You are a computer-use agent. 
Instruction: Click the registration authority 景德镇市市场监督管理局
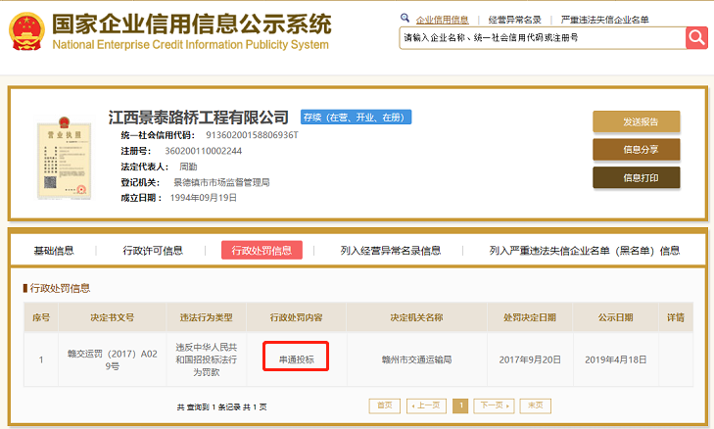coord(221,182)
